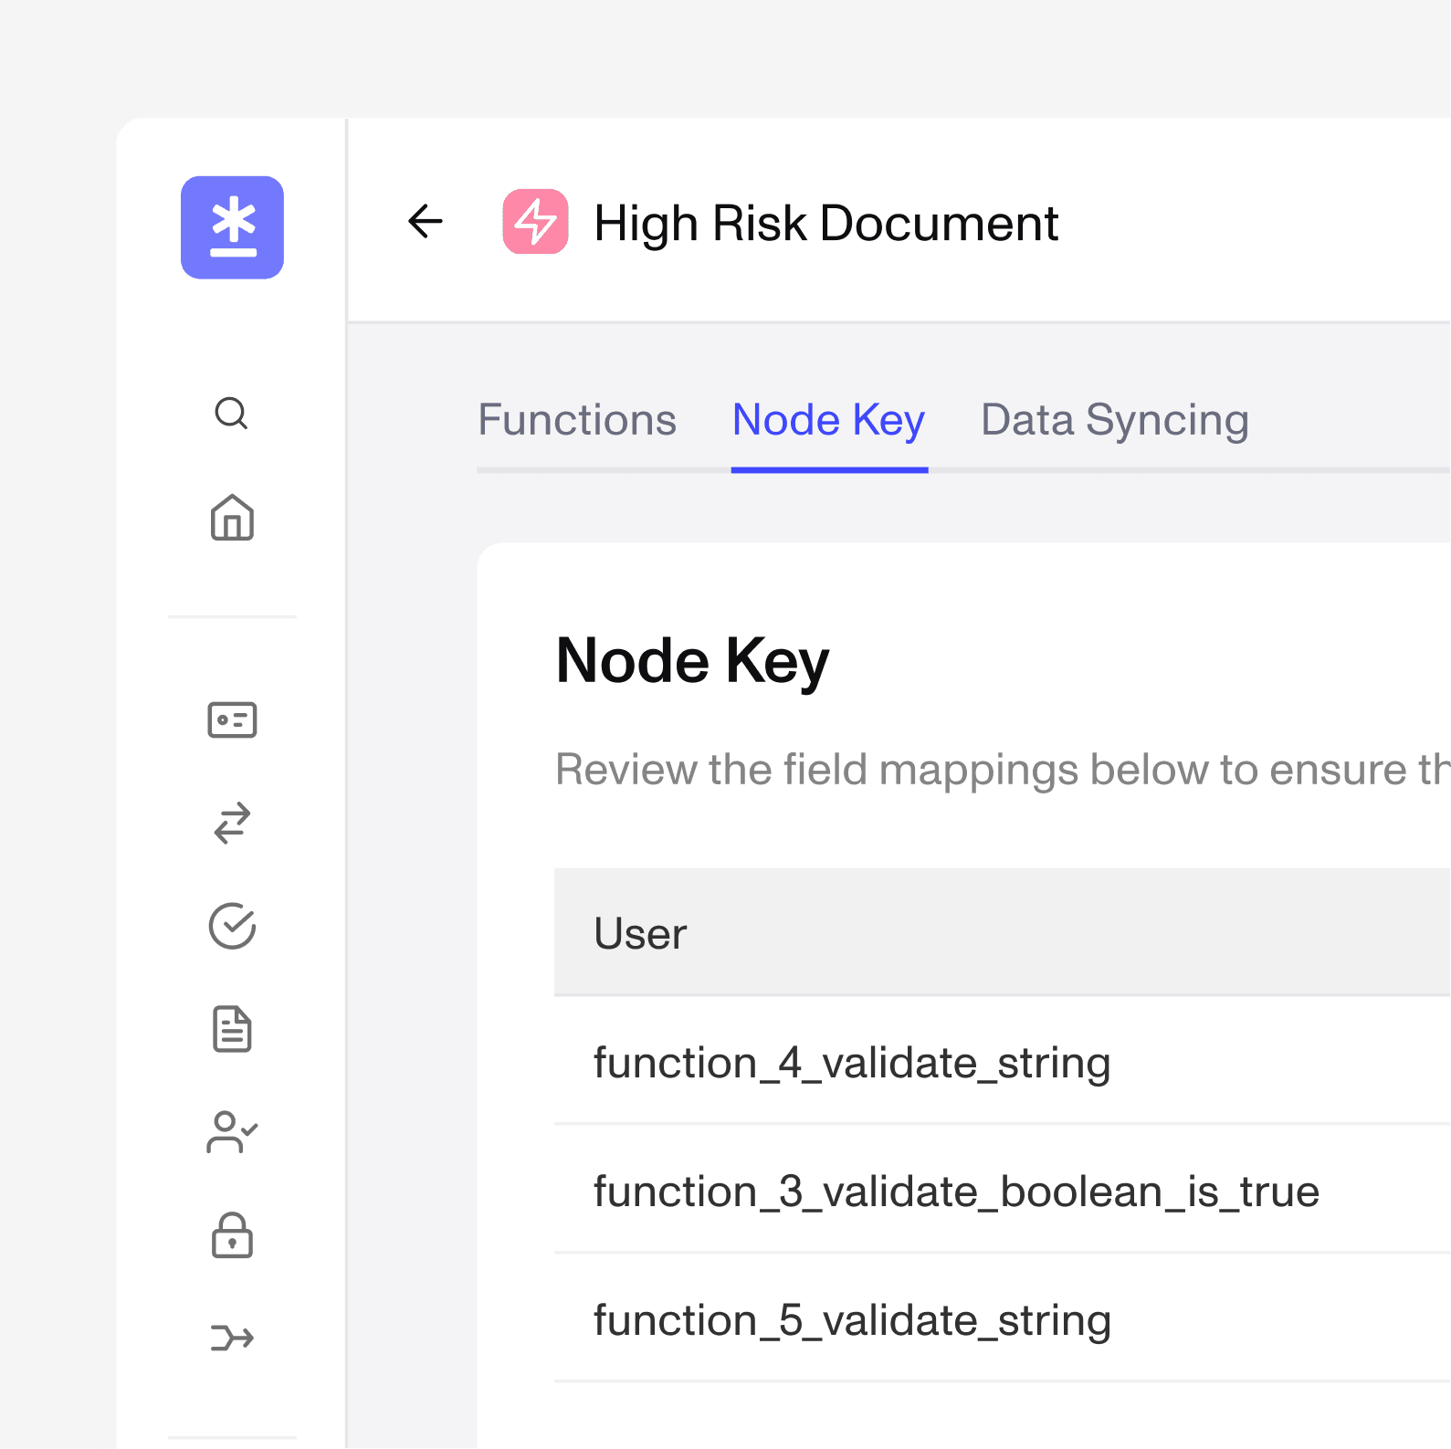Switch to the Functions tab
The image size is (1451, 1449).
click(x=577, y=420)
